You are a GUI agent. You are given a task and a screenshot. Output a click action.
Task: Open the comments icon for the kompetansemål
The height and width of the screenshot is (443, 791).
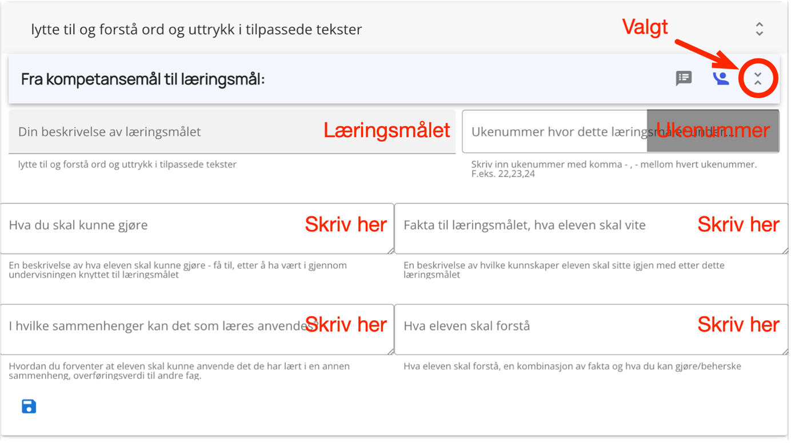pyautogui.click(x=683, y=78)
